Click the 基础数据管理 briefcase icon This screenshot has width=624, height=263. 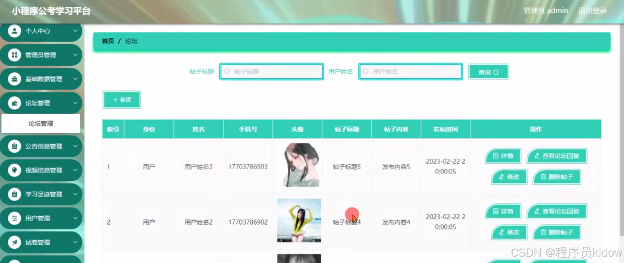pos(15,79)
